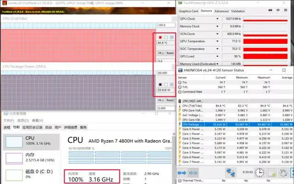294x184 pixels.
Task: Switch to GPU-Z Graphics Card tab
Action: [x=188, y=11]
